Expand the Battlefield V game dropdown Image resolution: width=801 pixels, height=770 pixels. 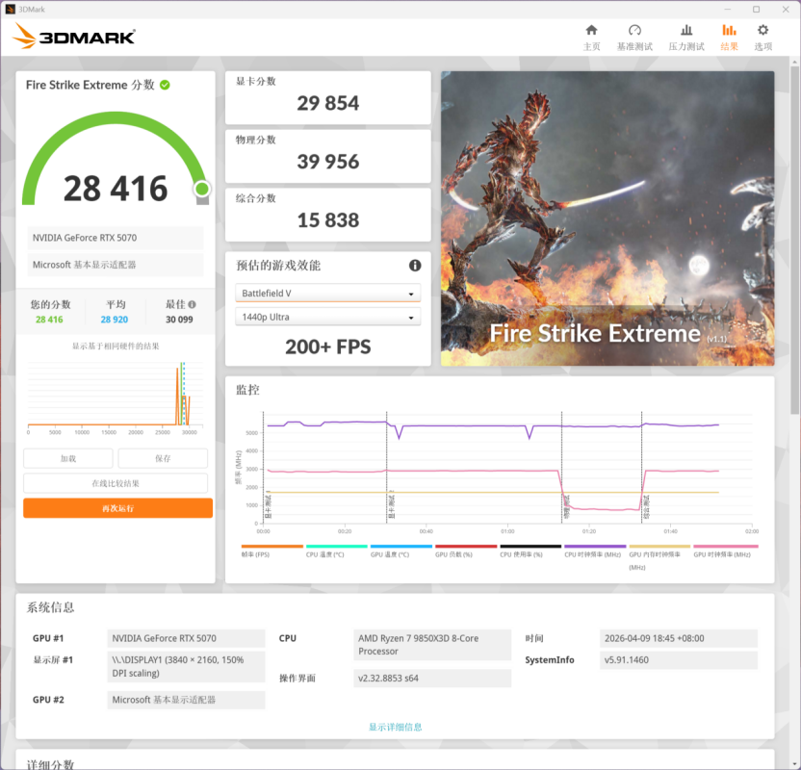point(328,294)
